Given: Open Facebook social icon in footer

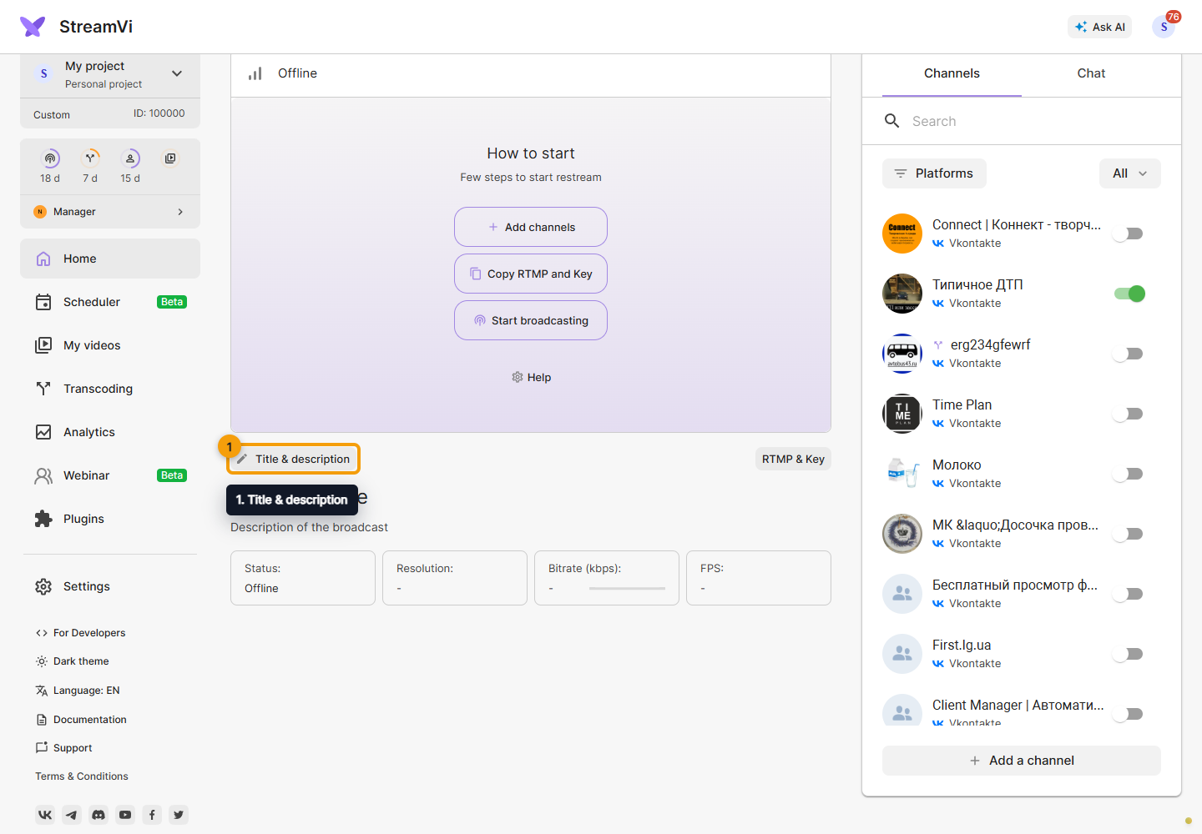Looking at the screenshot, I should pyautogui.click(x=152, y=815).
